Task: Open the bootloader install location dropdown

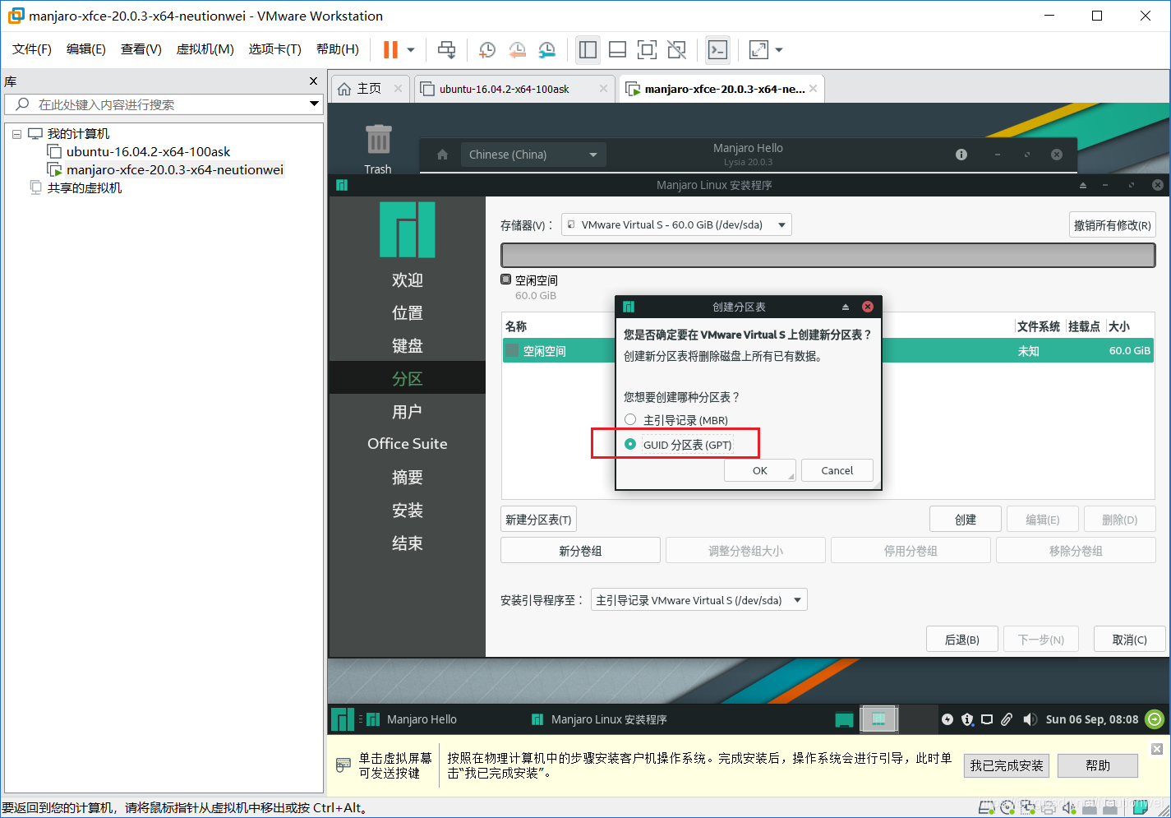Action: click(698, 600)
